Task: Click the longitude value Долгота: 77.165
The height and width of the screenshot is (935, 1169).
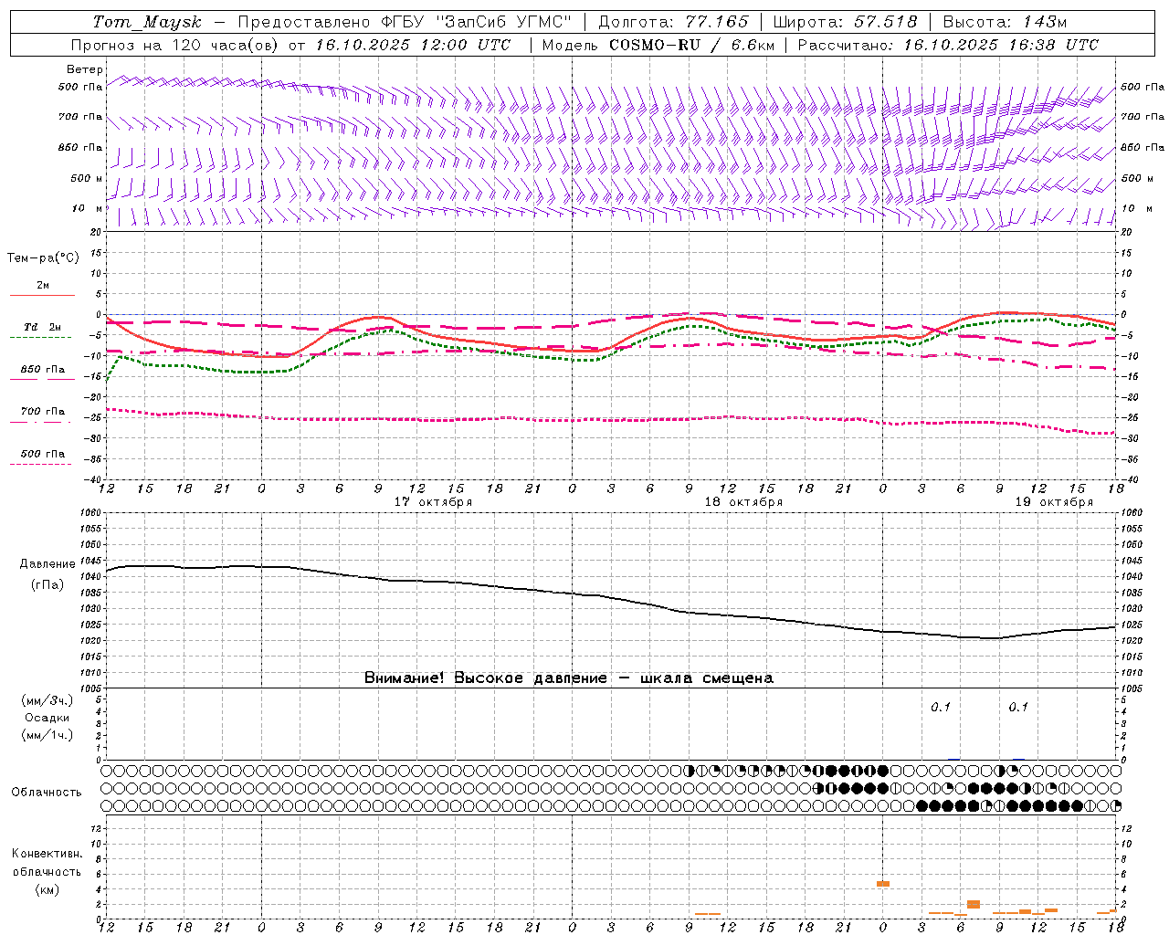Action: tap(673, 22)
